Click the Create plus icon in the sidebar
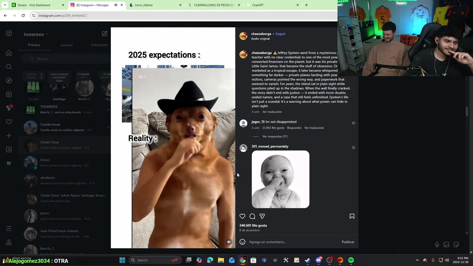 pos(9,136)
